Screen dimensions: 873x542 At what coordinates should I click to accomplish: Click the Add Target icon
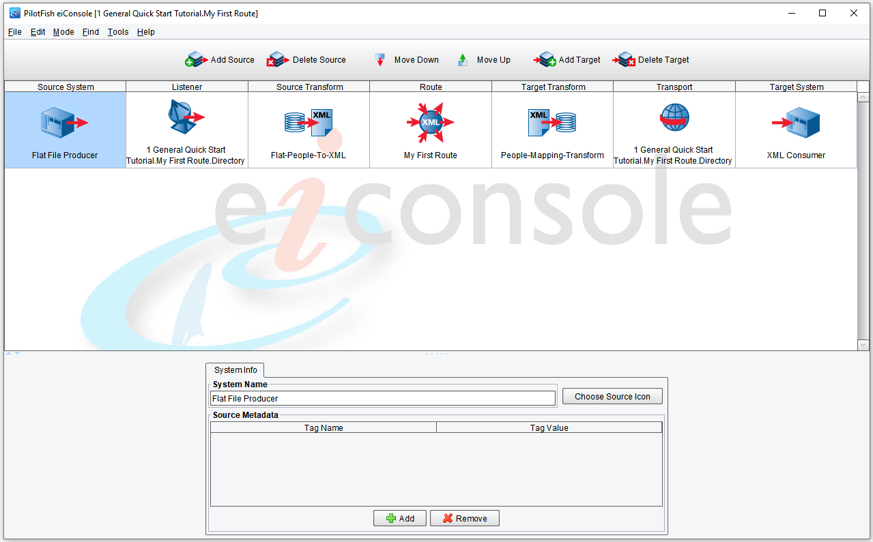click(545, 60)
